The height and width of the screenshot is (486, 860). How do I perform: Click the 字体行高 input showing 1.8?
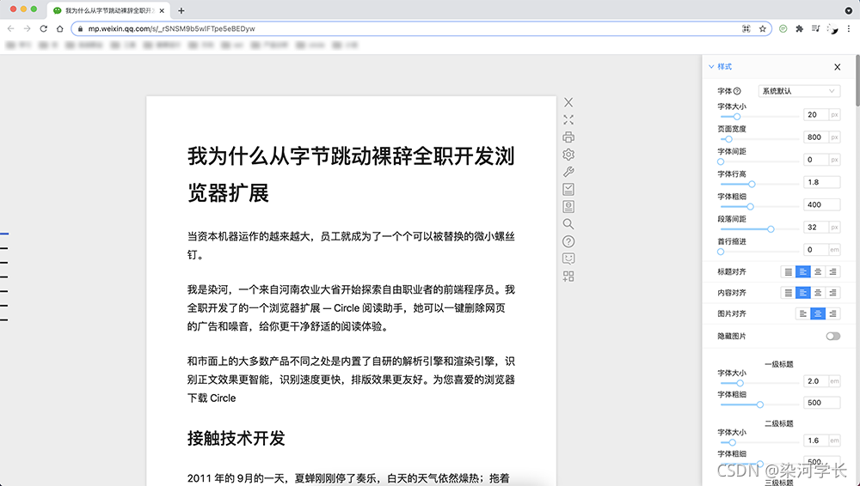(821, 182)
